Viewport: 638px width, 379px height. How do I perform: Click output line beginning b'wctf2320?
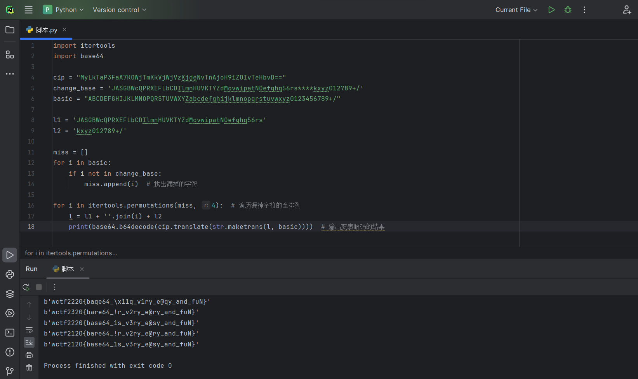pyautogui.click(x=121, y=312)
